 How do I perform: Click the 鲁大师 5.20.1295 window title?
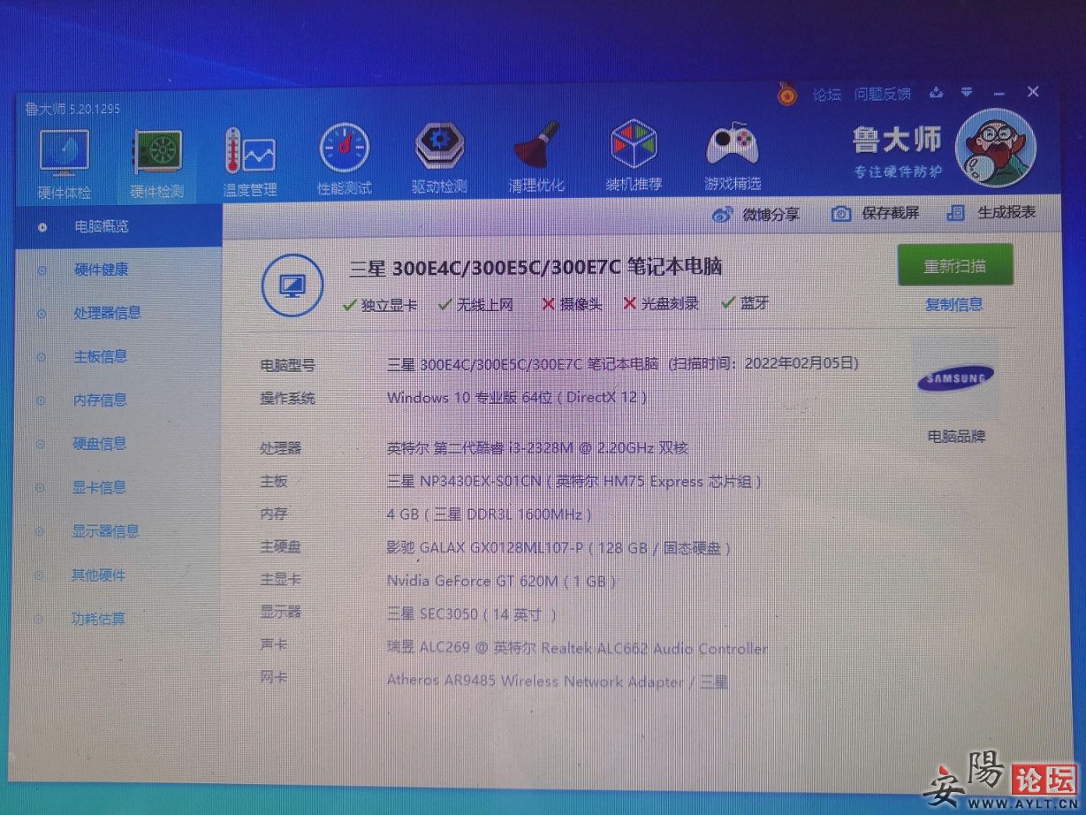coord(72,110)
